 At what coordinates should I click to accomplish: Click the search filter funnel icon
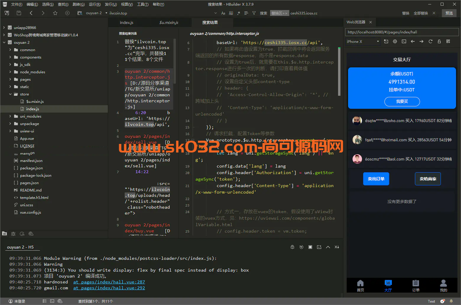click(x=254, y=13)
